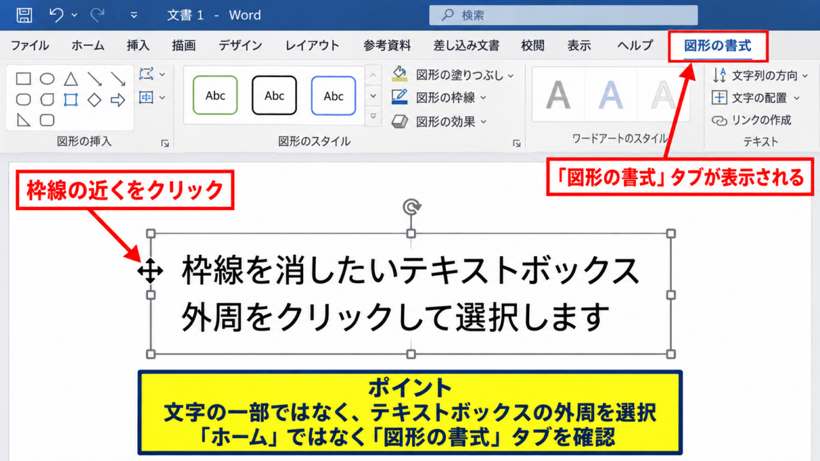Click the 文字の配置 alignment icon

click(720, 98)
